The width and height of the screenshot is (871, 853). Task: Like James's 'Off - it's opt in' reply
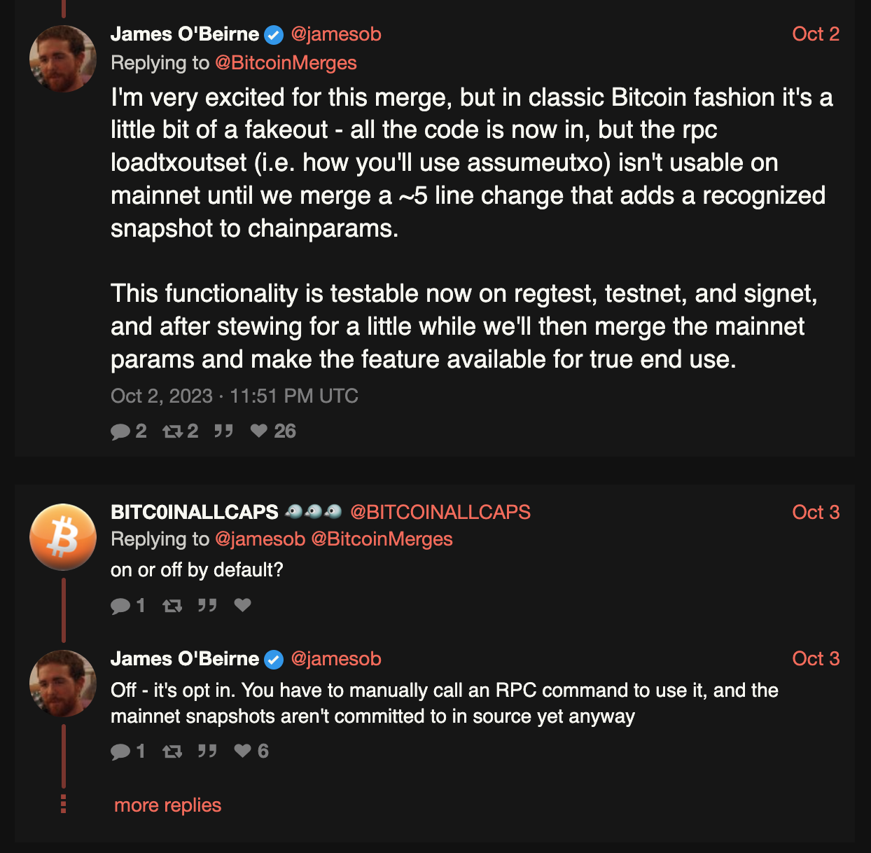coord(242,751)
